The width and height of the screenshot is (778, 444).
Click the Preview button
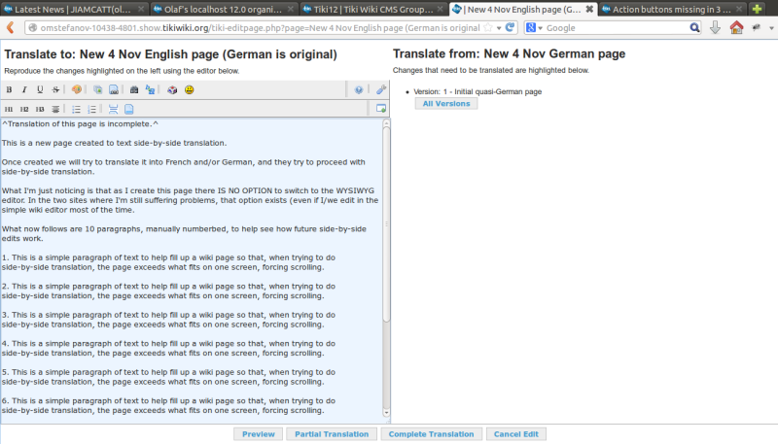pos(258,434)
